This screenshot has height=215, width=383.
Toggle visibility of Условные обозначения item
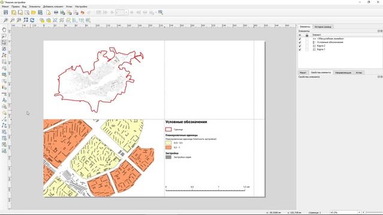(300, 42)
